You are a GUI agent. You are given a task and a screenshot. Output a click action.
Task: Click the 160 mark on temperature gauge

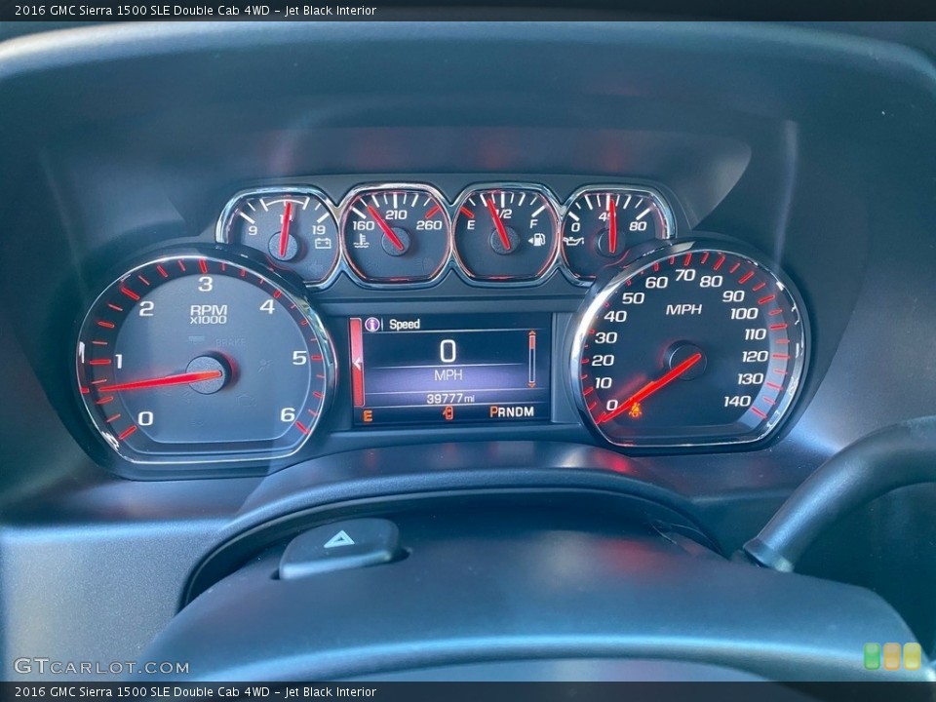[x=363, y=225]
